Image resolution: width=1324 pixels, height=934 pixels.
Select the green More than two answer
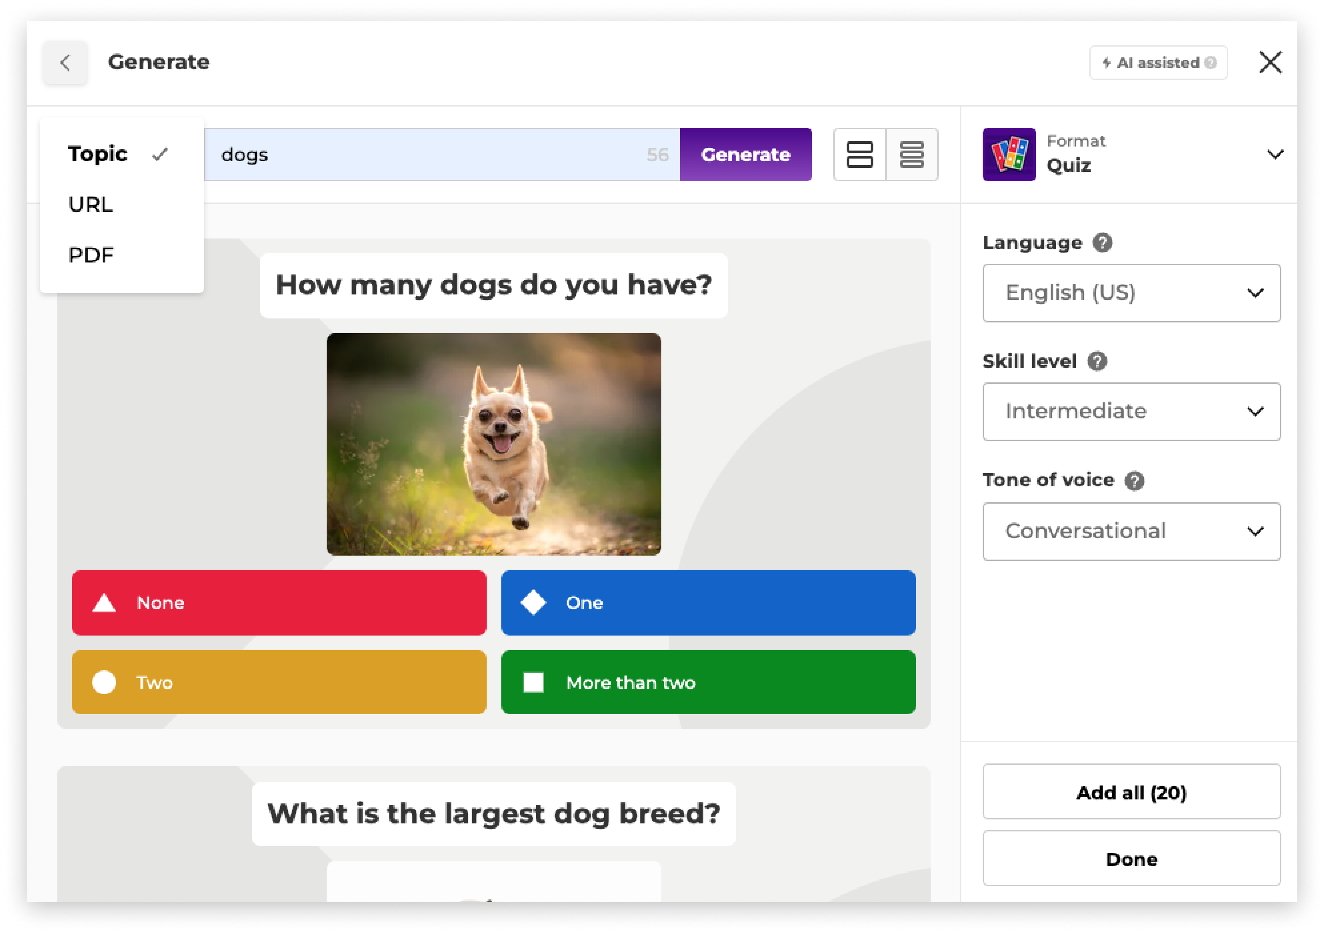coord(708,682)
